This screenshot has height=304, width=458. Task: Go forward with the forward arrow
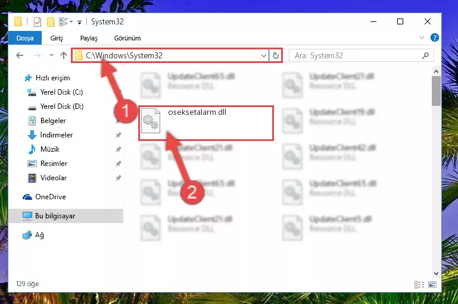click(37, 55)
